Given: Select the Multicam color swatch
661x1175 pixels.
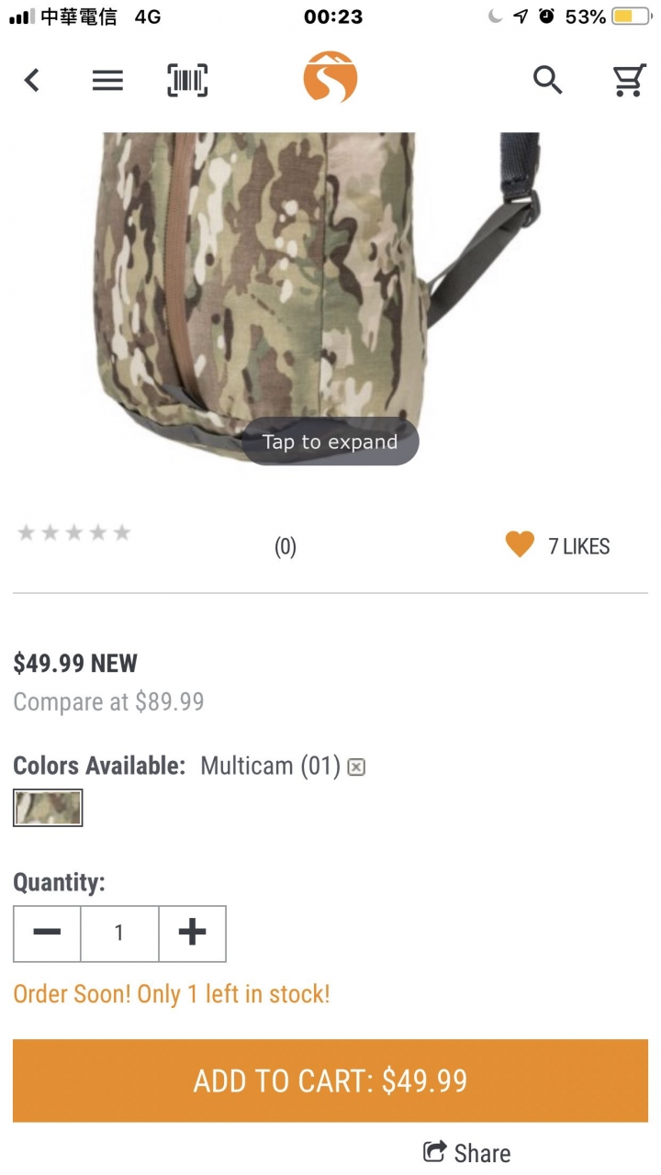Looking at the screenshot, I should tap(48, 808).
